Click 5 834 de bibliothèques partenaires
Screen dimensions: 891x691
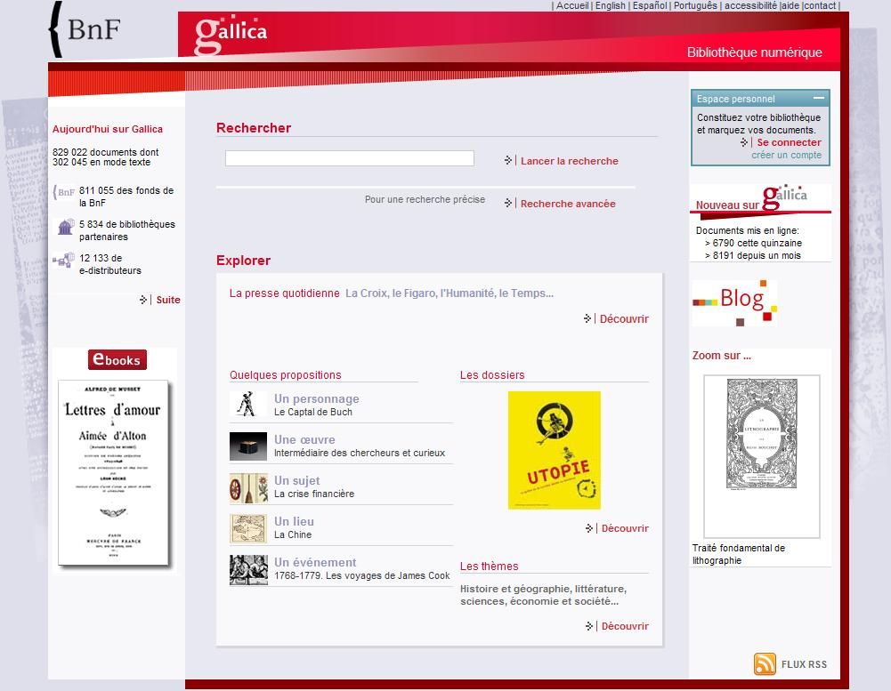click(127, 230)
